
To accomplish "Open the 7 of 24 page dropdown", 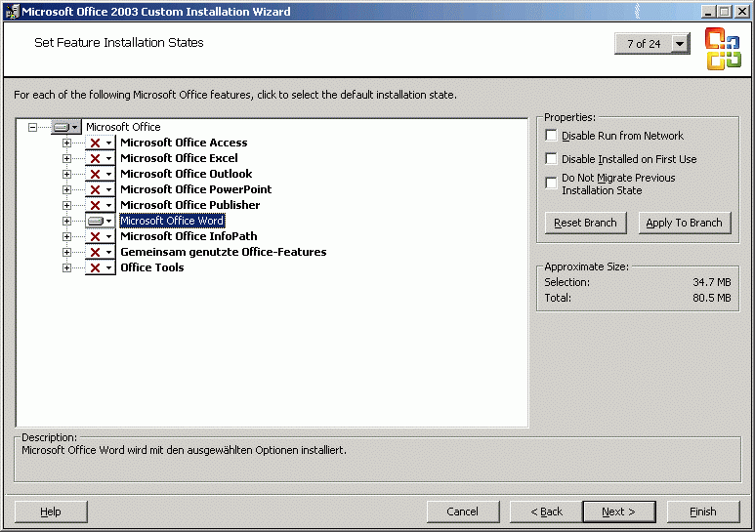I will (x=680, y=44).
